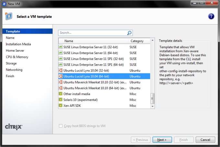Screen dimensions: 220x147
Task: Go to the Finish step in the sidebar
Action: (x=10, y=76)
